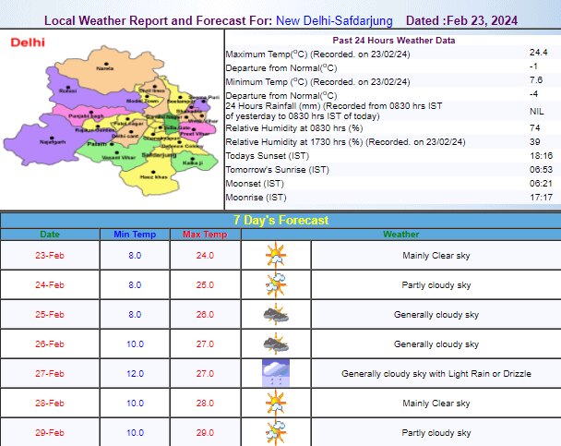Click the 27-Feb date cell
Screen dimensions: 561x446
[x=50, y=373]
